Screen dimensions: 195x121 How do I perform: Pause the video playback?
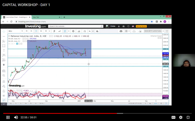click(8, 117)
